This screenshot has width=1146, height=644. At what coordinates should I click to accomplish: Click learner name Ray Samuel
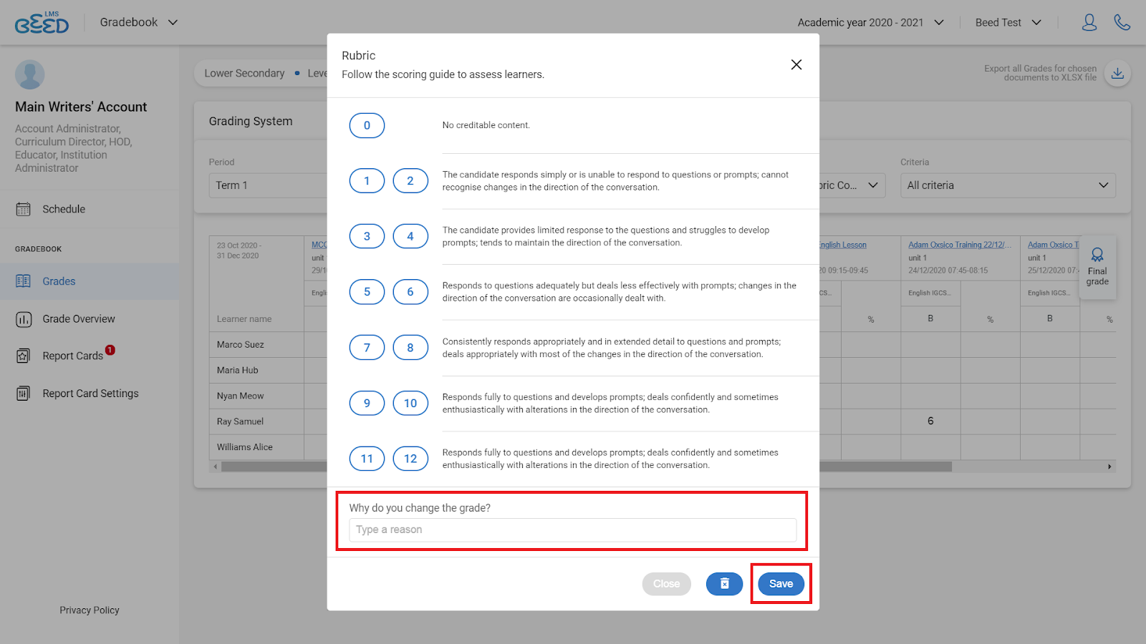click(241, 421)
